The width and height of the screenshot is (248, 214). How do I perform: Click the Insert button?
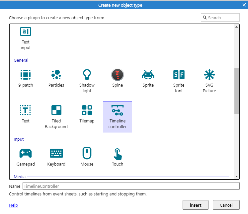(196, 205)
